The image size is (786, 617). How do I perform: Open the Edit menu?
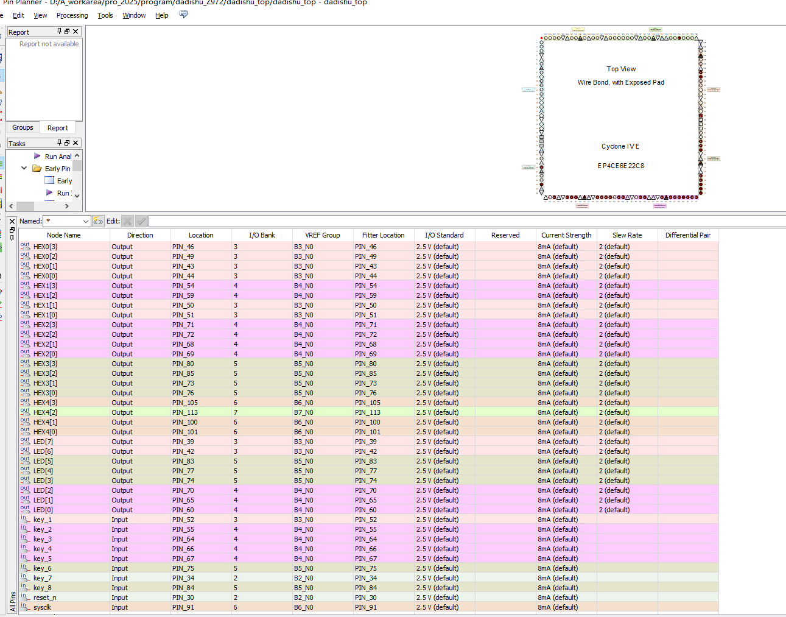(x=18, y=15)
